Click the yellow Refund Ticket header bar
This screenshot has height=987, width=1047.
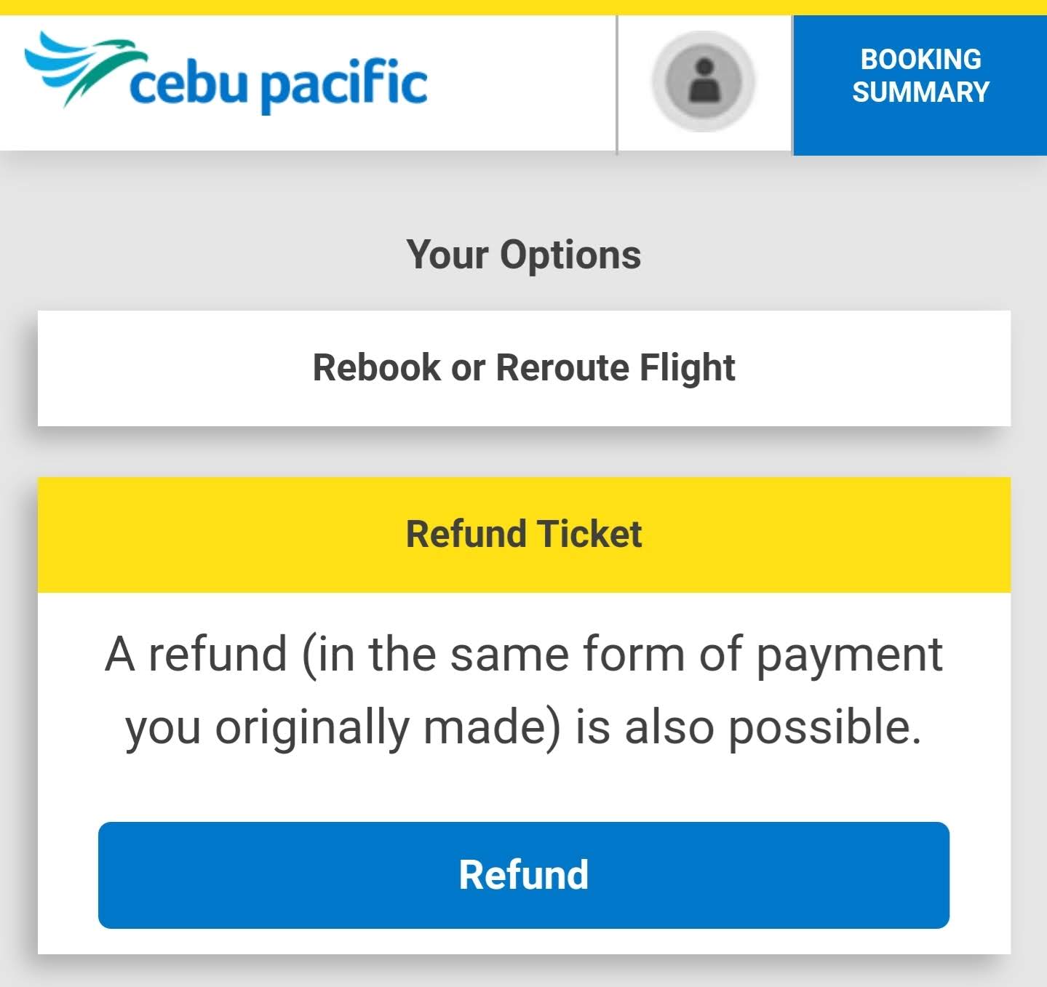[x=523, y=534]
